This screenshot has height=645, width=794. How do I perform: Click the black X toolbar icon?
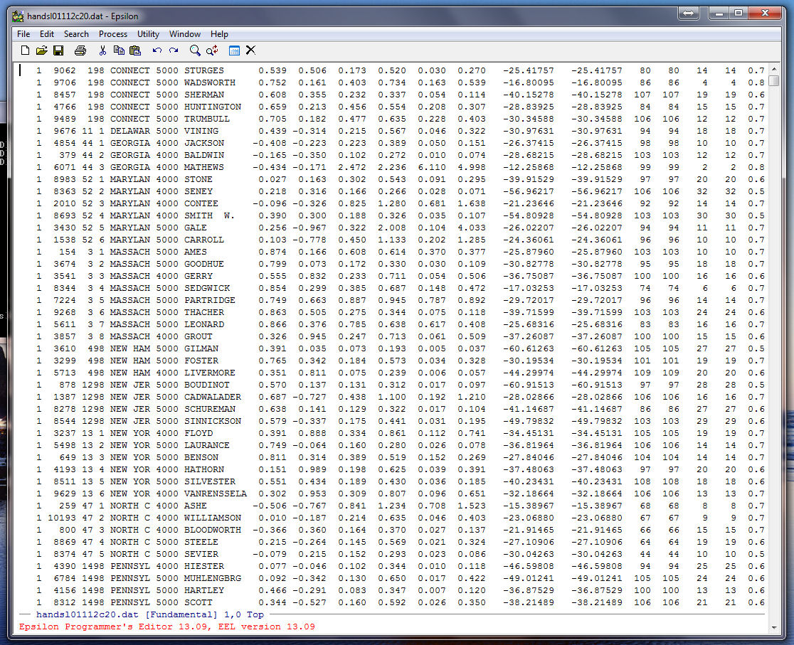(x=250, y=50)
